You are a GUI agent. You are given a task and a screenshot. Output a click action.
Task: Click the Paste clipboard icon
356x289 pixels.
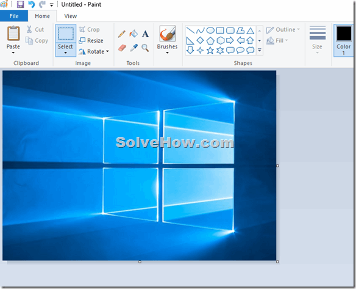tap(13, 33)
